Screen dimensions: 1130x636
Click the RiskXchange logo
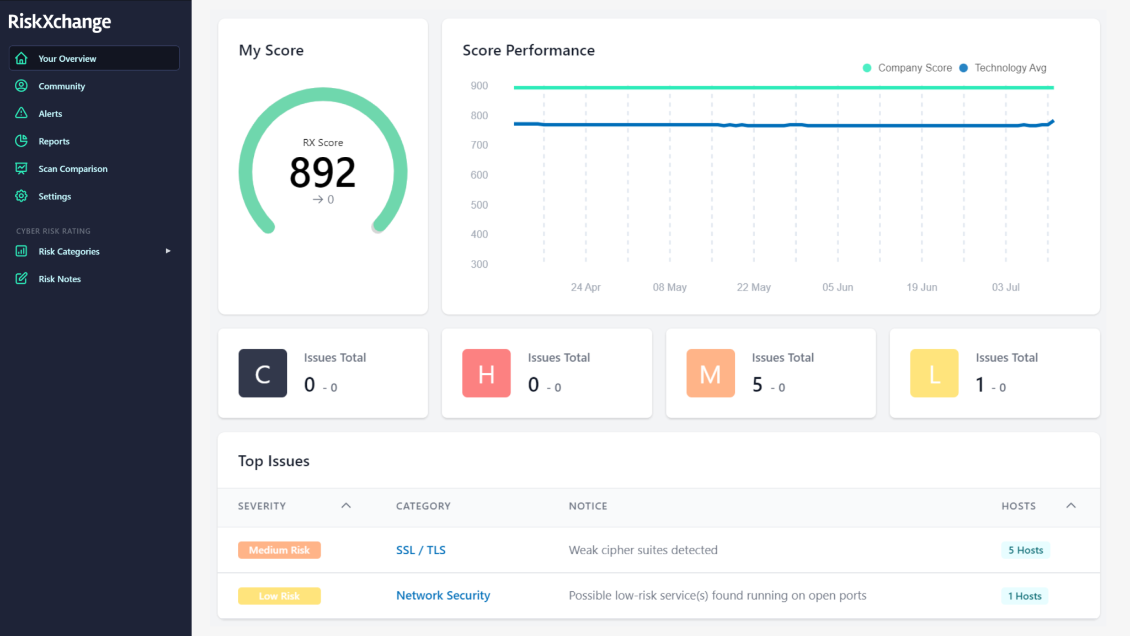[60, 22]
